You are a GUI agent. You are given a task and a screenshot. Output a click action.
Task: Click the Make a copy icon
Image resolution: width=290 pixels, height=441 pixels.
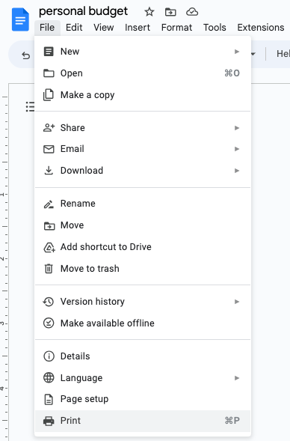[x=49, y=95]
